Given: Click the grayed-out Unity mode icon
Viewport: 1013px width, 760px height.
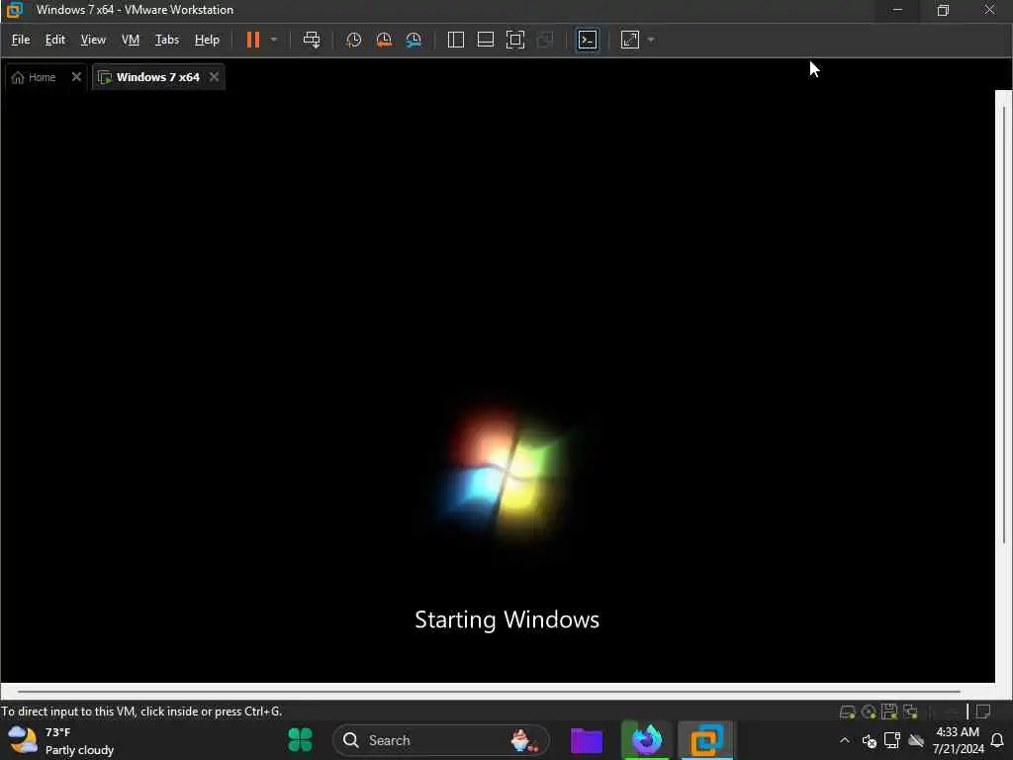Looking at the screenshot, I should tap(545, 40).
